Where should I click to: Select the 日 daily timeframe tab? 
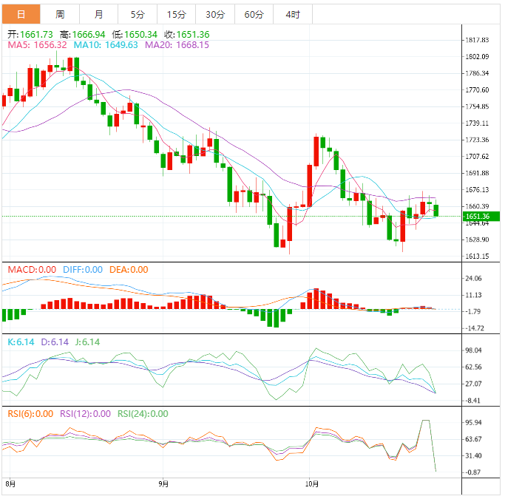click(x=21, y=15)
